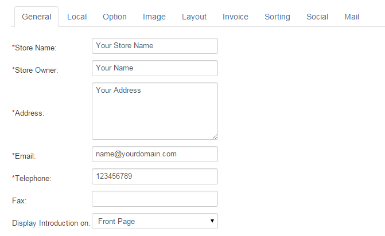This screenshot has width=385, height=236.
Task: Open the Layout tab
Action: tap(194, 17)
